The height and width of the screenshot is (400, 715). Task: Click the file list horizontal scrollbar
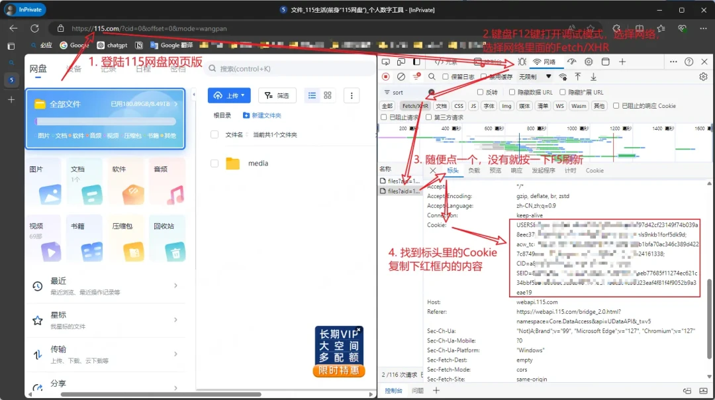tap(161, 394)
